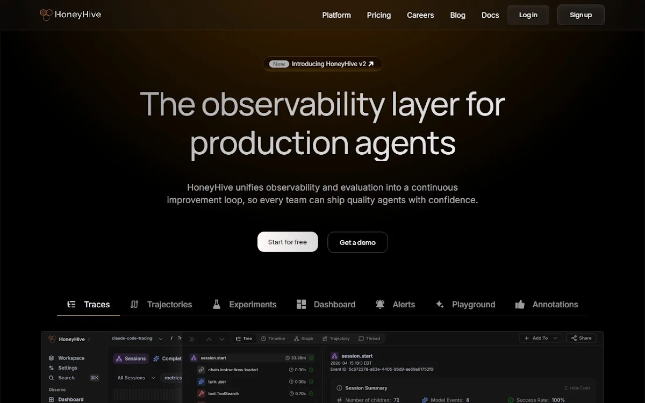Viewport: 645px width, 403px height.
Task: Click the up arrow to previous event
Action: pos(209,339)
